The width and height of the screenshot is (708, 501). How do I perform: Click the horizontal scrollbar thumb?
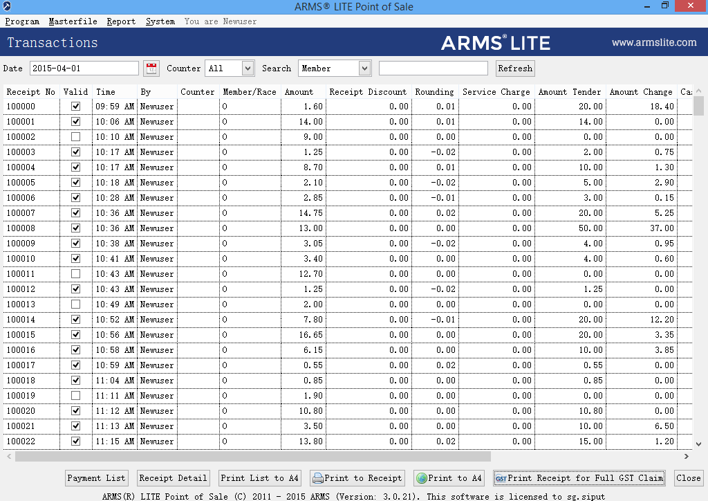click(x=253, y=456)
